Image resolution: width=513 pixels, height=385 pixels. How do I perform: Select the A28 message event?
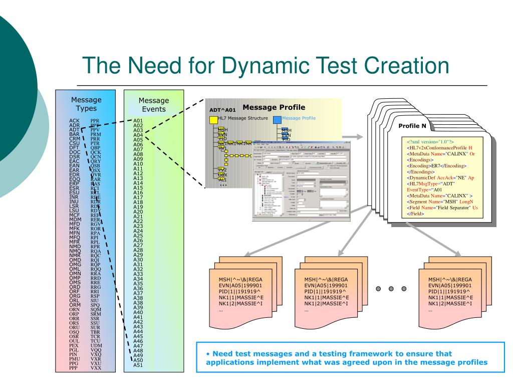tap(138, 250)
